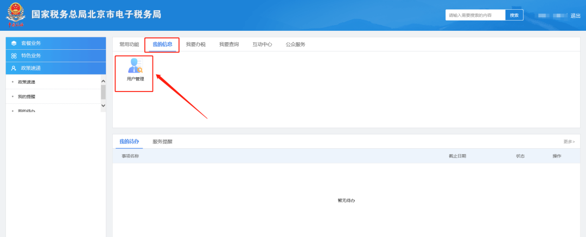Open the 我要办税 tab
The width and height of the screenshot is (586, 237).
point(195,44)
